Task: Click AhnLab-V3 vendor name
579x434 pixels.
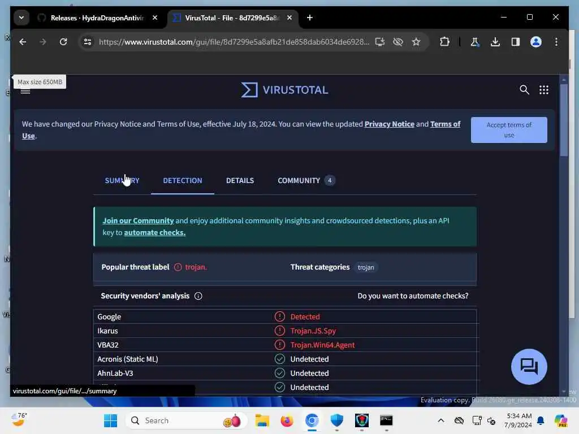Action: point(115,373)
